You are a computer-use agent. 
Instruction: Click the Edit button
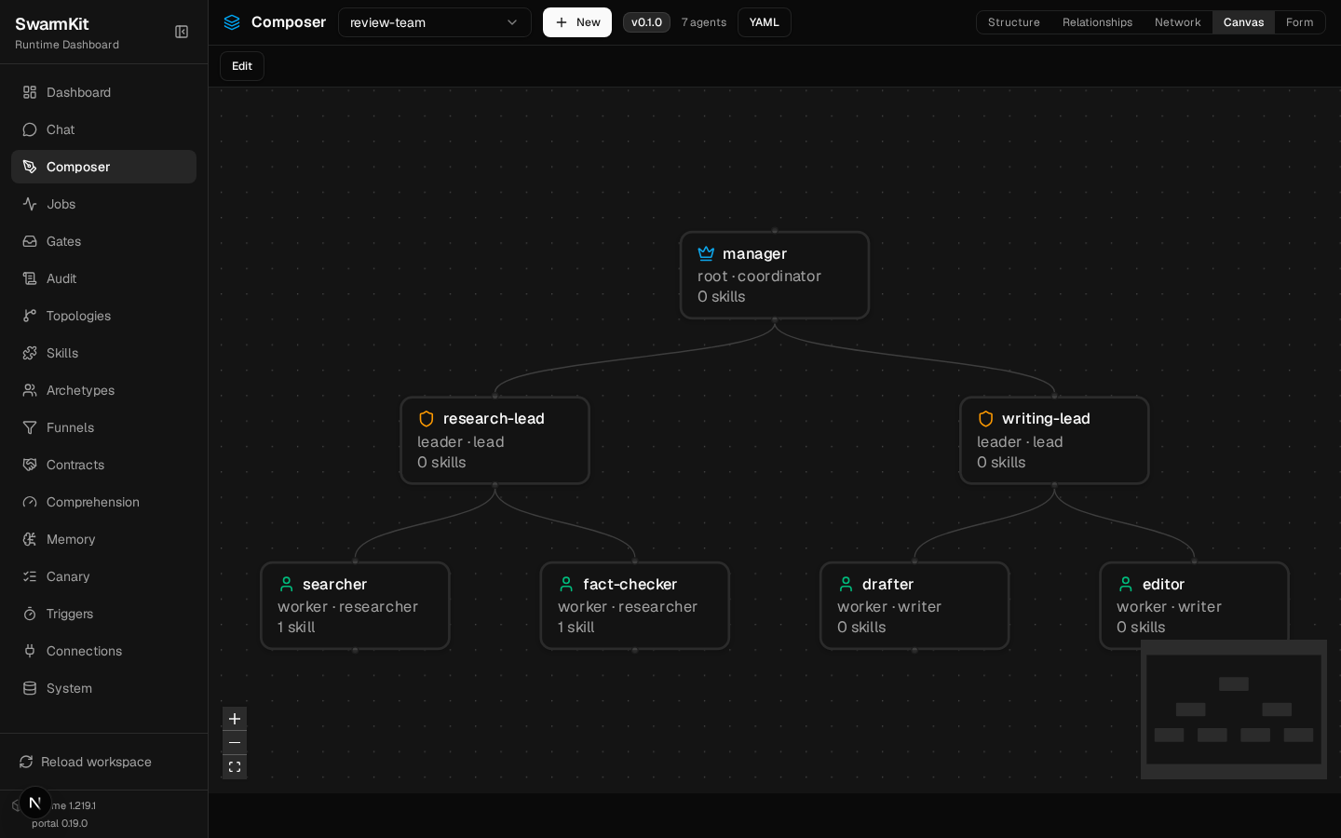[242, 66]
